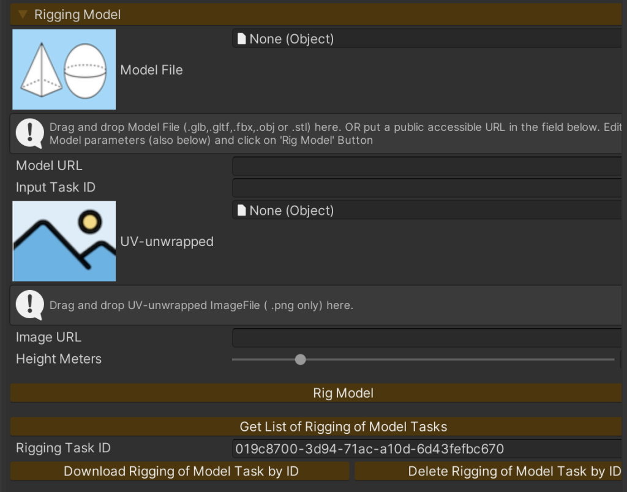Click the info bubble icon beside PNG image hint
This screenshot has width=627, height=492.
tap(29, 305)
